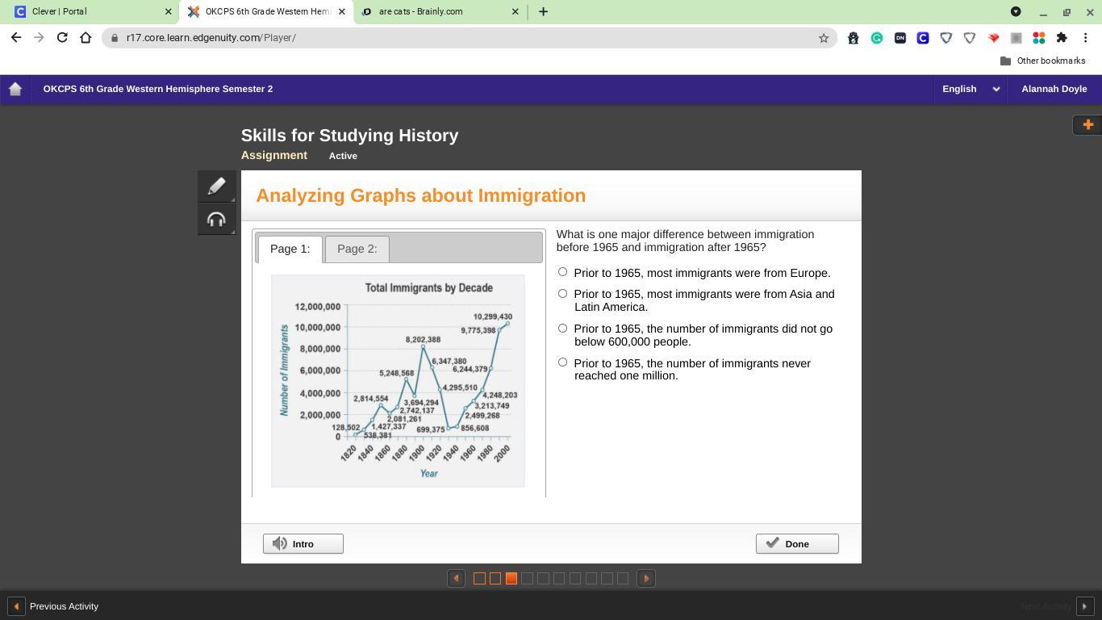Open the English language dropdown
The height and width of the screenshot is (620, 1102).
click(971, 89)
